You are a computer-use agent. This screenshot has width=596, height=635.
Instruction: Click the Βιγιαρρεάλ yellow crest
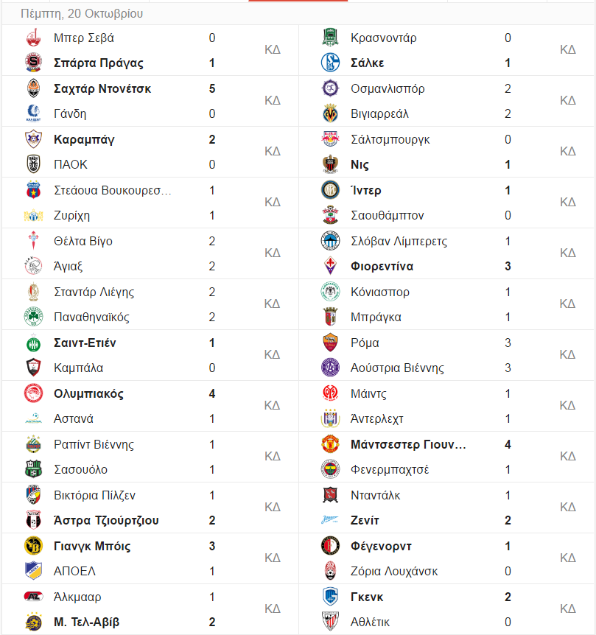330,113
